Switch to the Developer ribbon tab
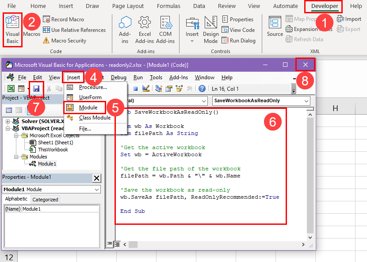The height and width of the screenshot is (262, 367). pyautogui.click(x=324, y=6)
